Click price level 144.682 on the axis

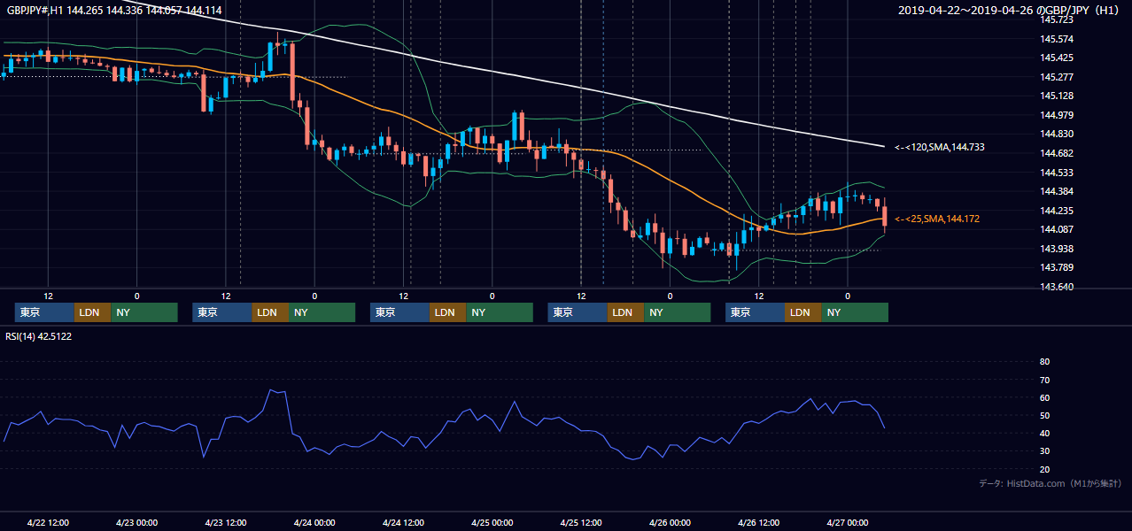(1058, 153)
